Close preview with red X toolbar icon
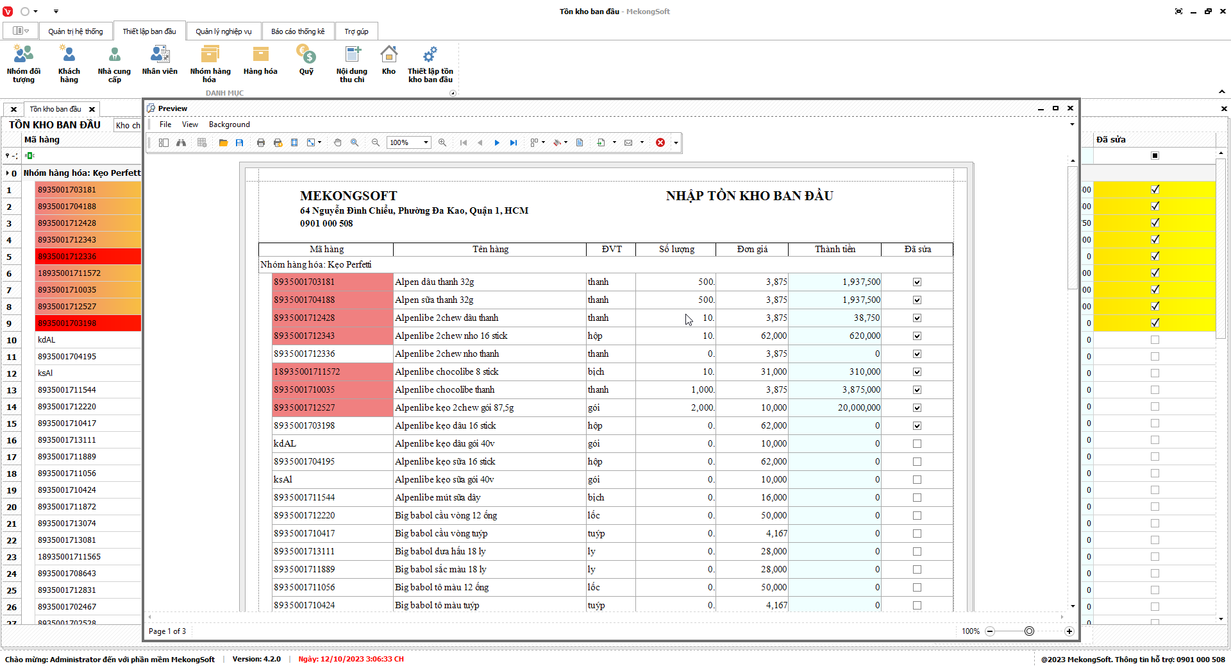Viewport: 1231px width, 666px height. [660, 142]
